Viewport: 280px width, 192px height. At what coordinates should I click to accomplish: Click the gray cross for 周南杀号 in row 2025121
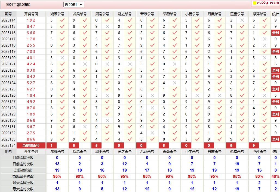coord(107,64)
